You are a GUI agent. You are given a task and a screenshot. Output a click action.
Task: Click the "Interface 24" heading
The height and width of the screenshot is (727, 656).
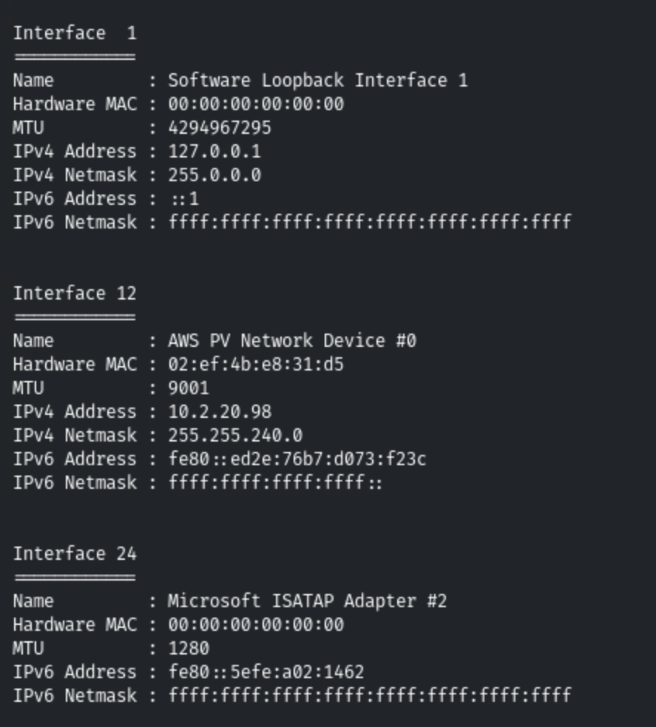click(75, 554)
